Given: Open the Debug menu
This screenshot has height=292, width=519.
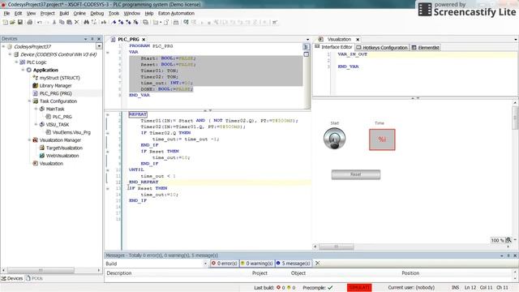Looking at the screenshot, I should [x=97, y=13].
